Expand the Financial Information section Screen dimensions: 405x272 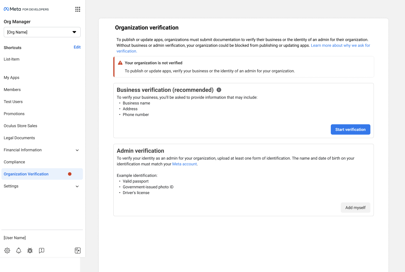(77, 150)
